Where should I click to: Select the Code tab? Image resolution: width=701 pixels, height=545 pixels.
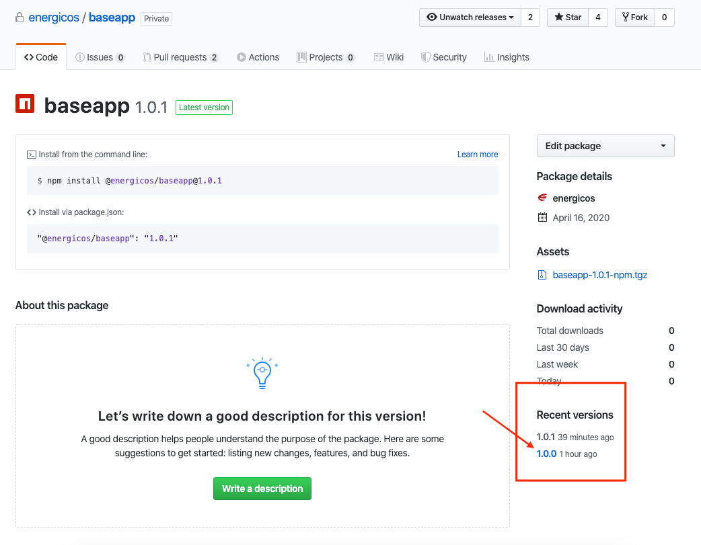pos(41,57)
